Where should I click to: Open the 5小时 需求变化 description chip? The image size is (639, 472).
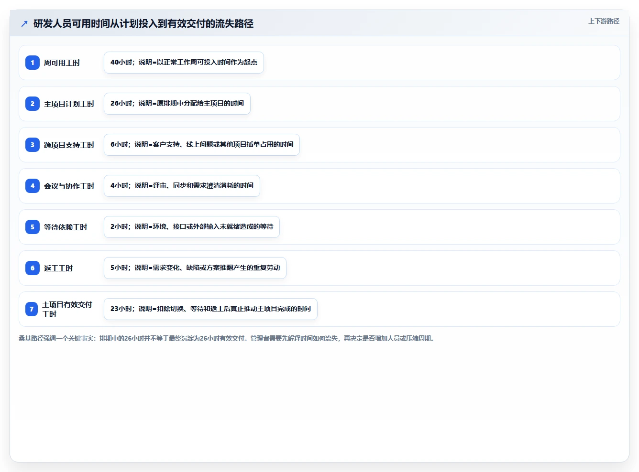(195, 268)
